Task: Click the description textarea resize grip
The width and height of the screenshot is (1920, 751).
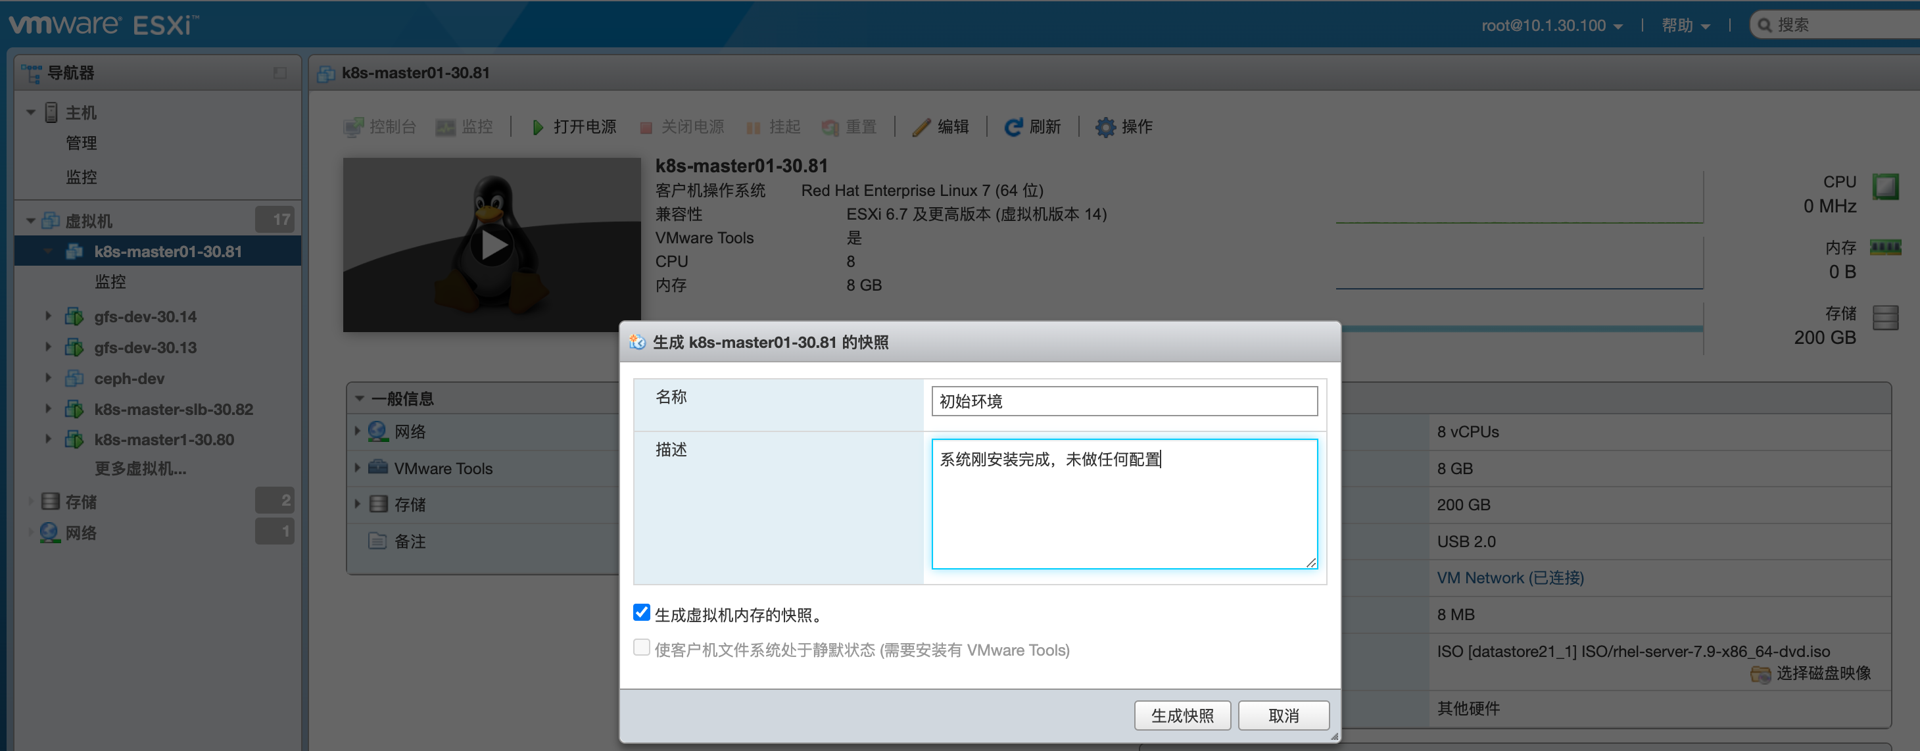Action: [x=1311, y=563]
